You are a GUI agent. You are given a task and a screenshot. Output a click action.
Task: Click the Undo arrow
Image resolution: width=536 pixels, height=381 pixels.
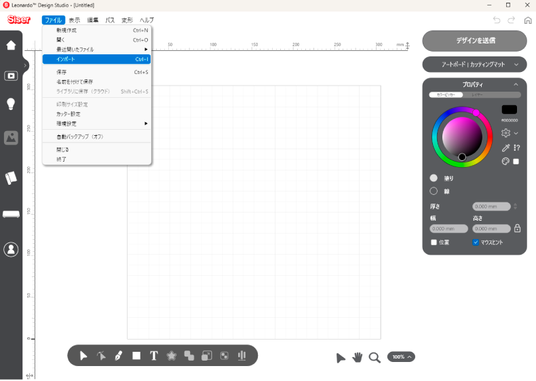click(497, 20)
